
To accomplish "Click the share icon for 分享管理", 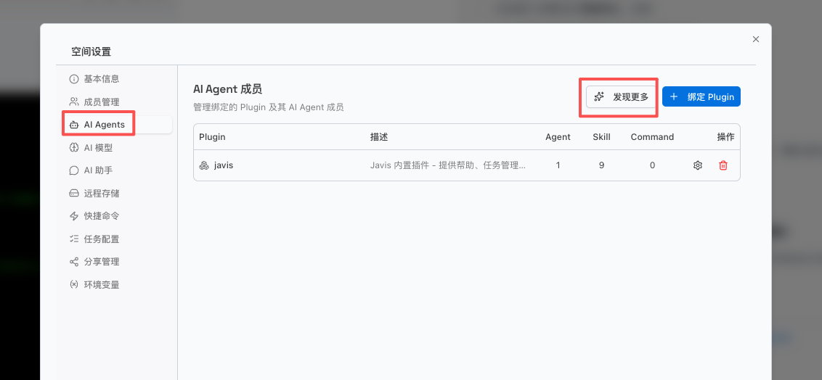I will point(73,262).
